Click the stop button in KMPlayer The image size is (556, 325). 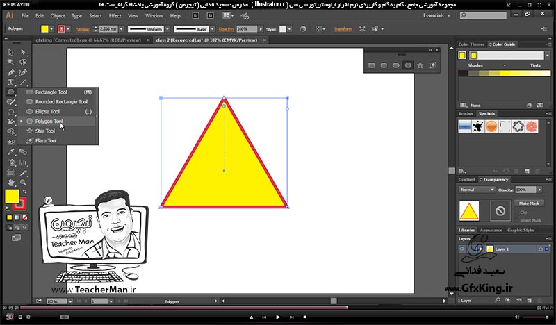[304, 317]
